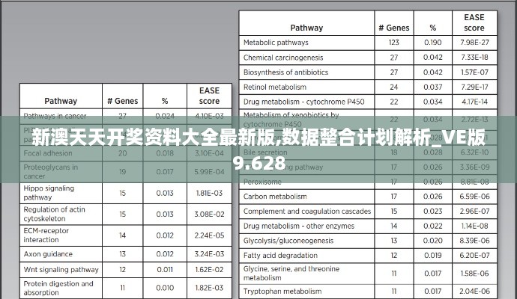Click the '0.022' percent value

432,226
